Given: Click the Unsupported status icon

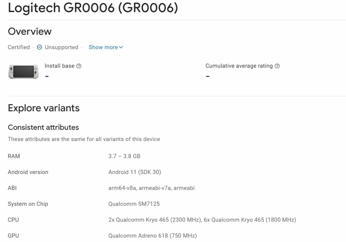Looking at the screenshot, I should click(x=39, y=47).
